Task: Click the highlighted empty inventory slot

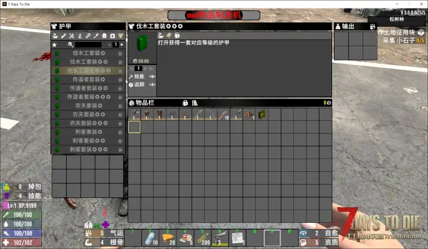Action: [134, 127]
